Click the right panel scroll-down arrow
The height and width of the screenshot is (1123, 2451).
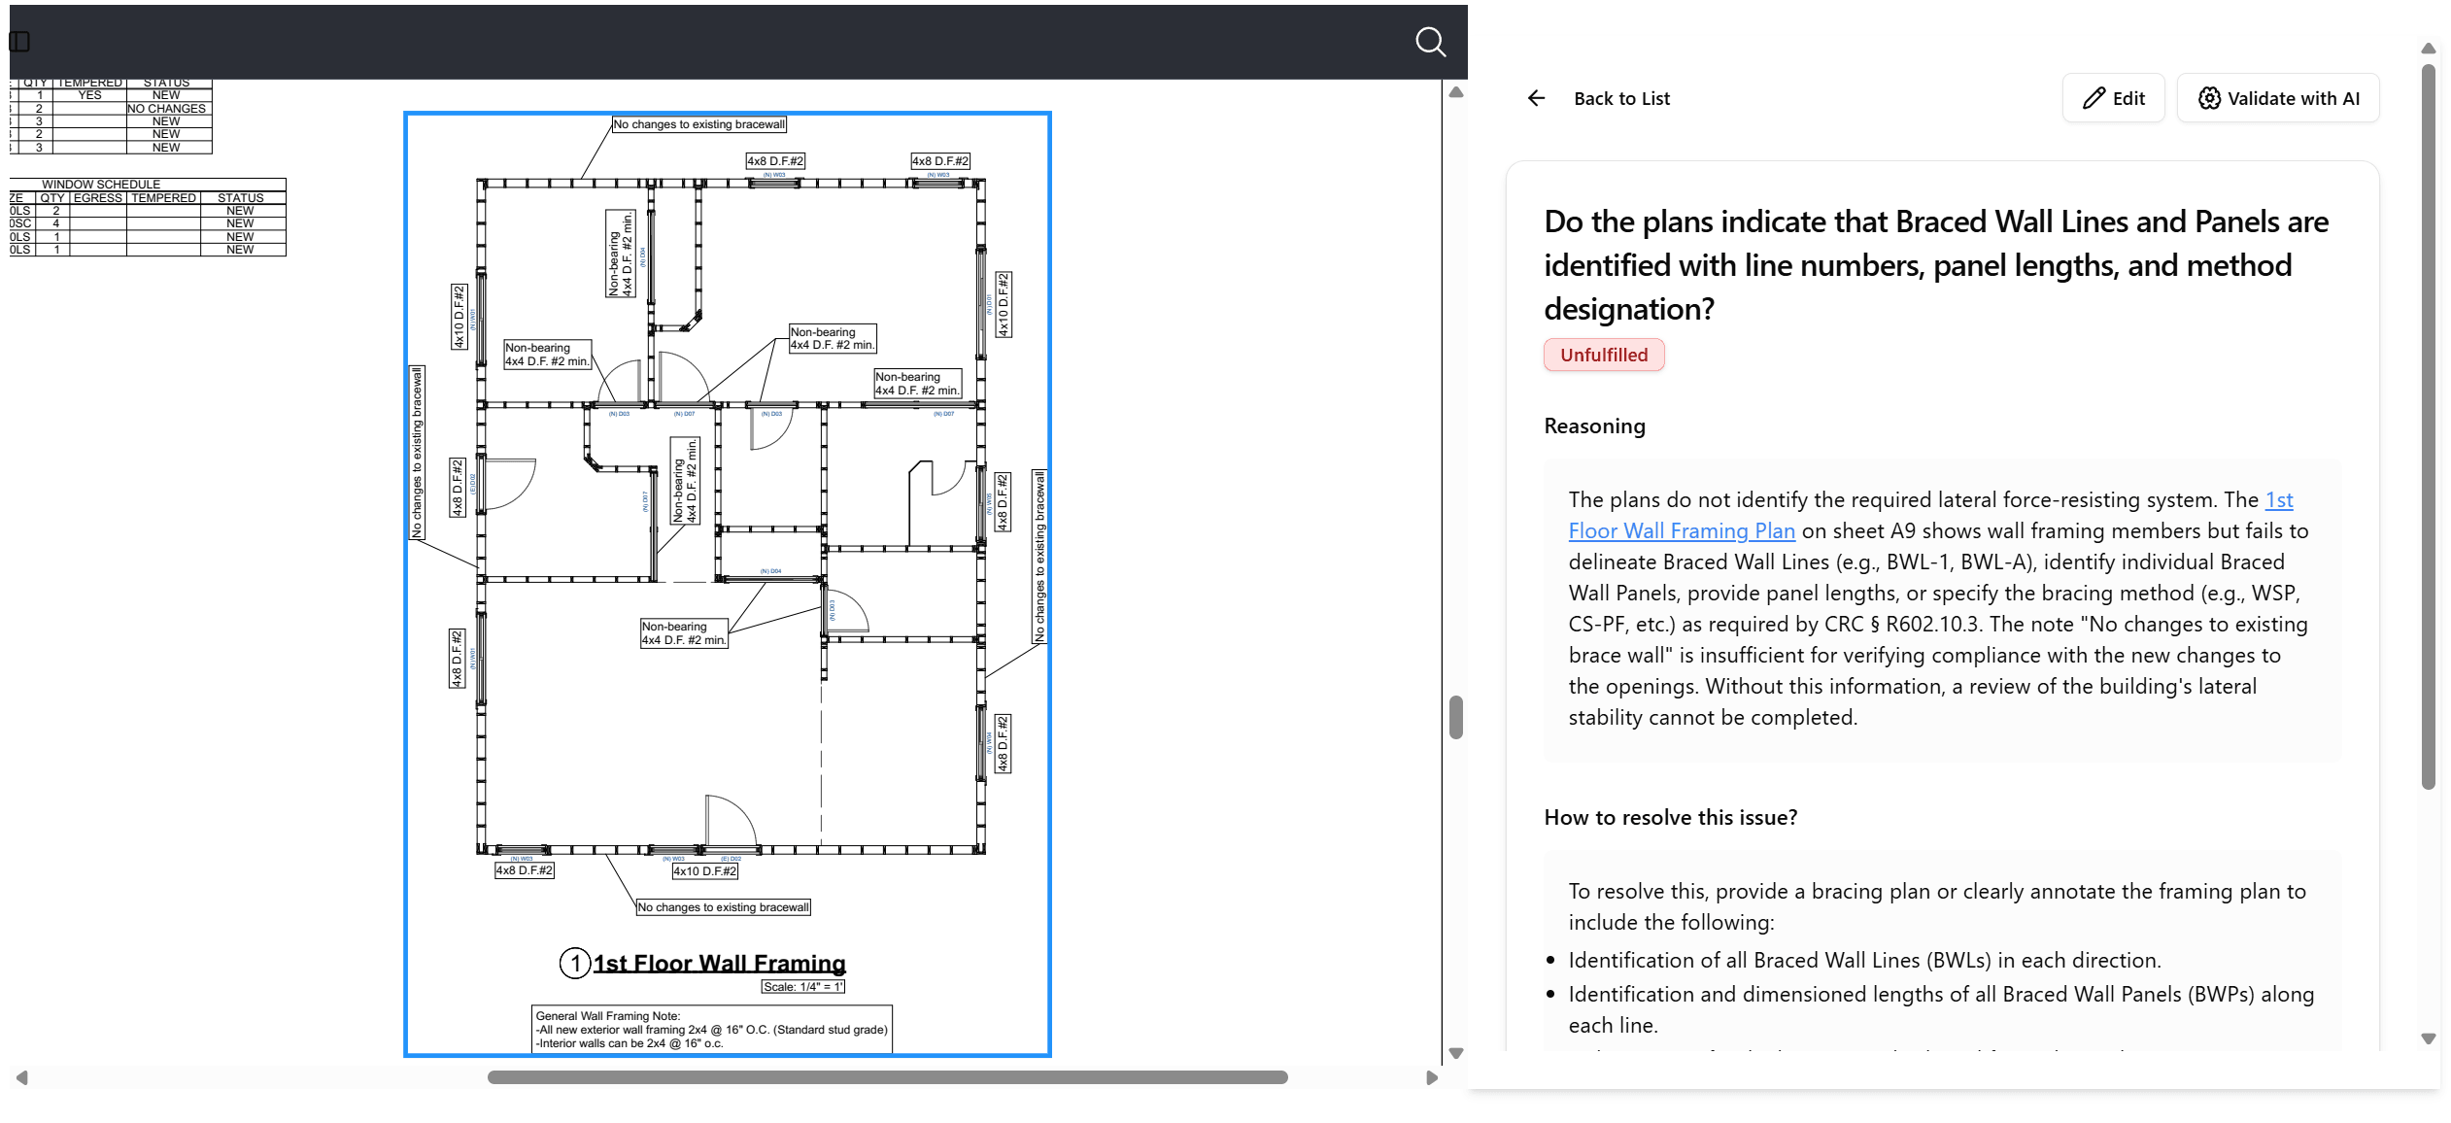click(2428, 1038)
